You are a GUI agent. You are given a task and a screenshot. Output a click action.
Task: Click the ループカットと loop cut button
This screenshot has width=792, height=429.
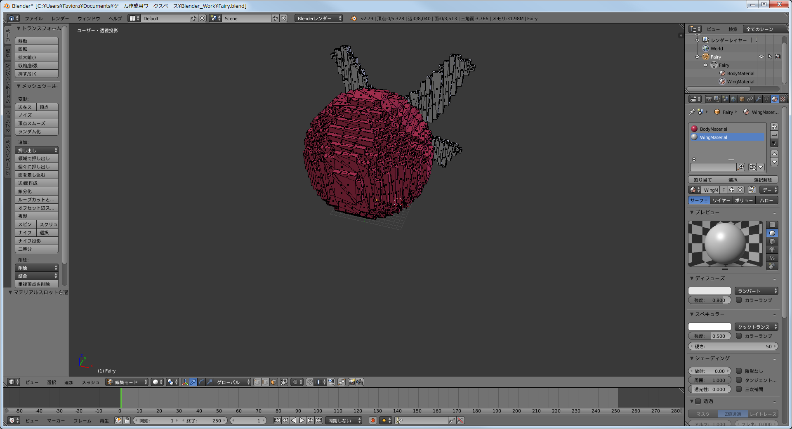(x=37, y=200)
